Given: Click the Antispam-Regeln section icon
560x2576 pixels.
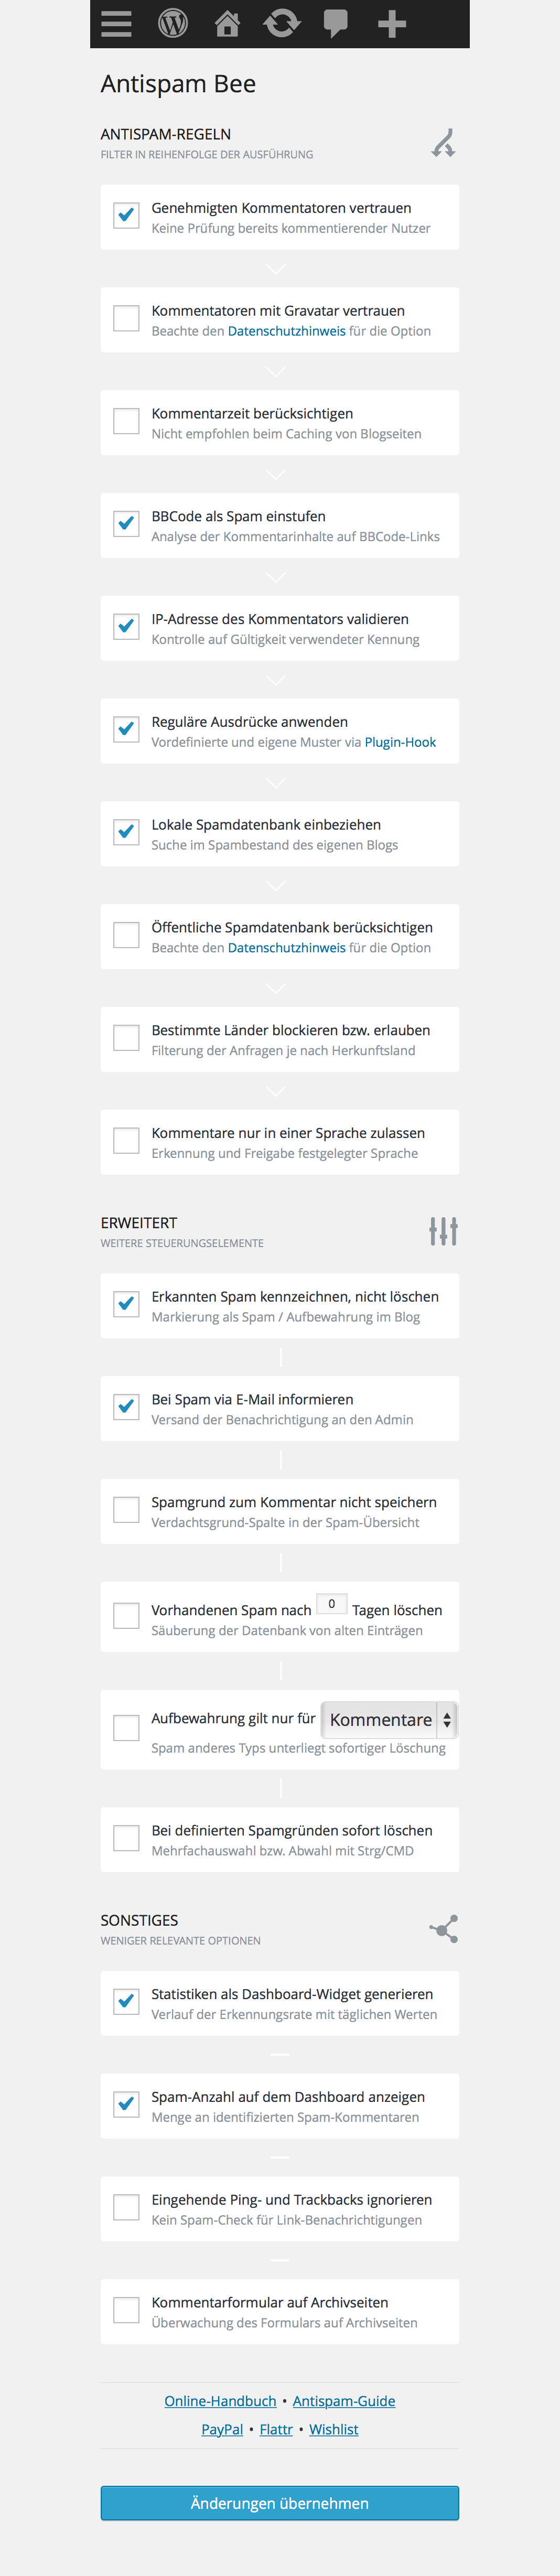Looking at the screenshot, I should coord(443,144).
